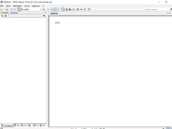
Task: Click the quick search binoculars icon
Action: 171,9
